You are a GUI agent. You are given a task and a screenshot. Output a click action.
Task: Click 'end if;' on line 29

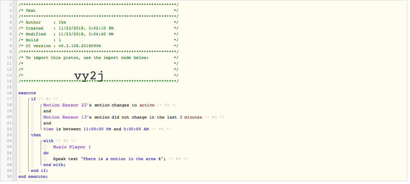click(39, 171)
